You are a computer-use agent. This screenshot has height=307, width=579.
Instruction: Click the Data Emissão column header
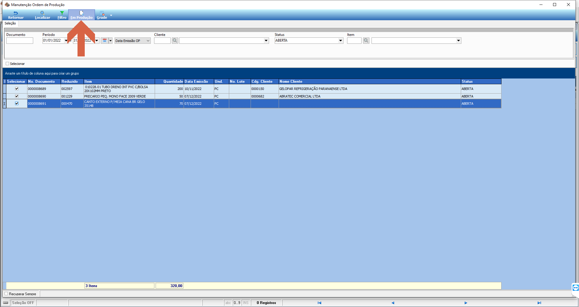[199, 82]
